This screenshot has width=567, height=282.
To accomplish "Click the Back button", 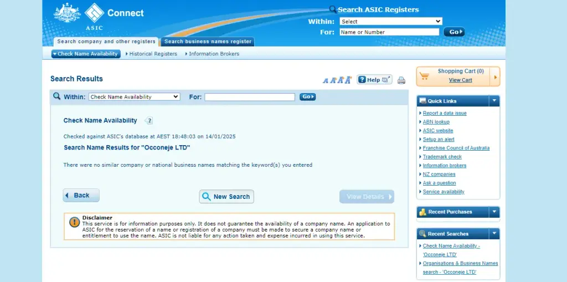I will 81,196.
